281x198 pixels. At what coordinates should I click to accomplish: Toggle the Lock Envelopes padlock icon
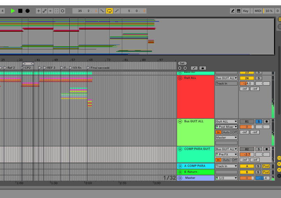[x=203, y=68]
